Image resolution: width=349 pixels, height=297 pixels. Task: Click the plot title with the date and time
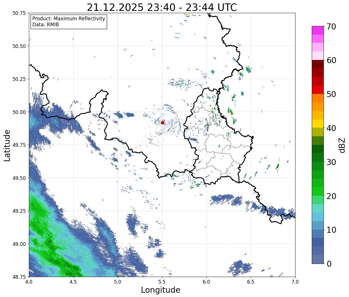pos(162,7)
